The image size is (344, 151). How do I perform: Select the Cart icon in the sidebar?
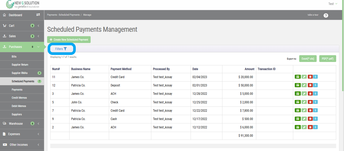tap(4, 26)
